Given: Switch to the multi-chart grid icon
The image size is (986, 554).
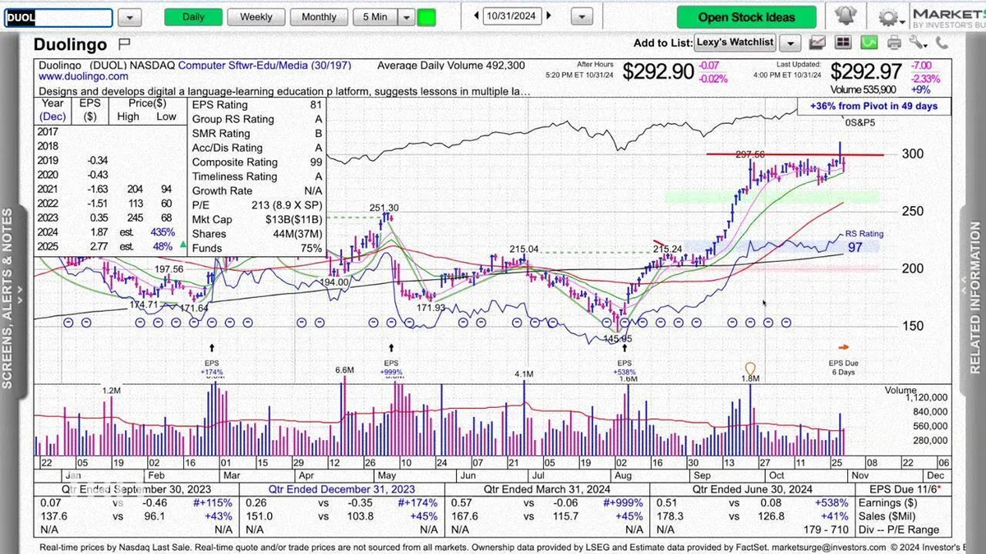Looking at the screenshot, I should coord(842,43).
